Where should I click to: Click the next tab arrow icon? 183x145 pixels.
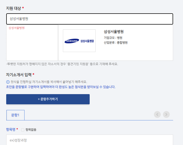click(166, 114)
